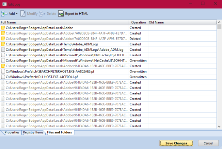Image resolution: width=222 pixels, height=149 pixels.
Task: Select the AppData\Local\Adobe folder row
Action: pyautogui.click(x=108, y=28)
